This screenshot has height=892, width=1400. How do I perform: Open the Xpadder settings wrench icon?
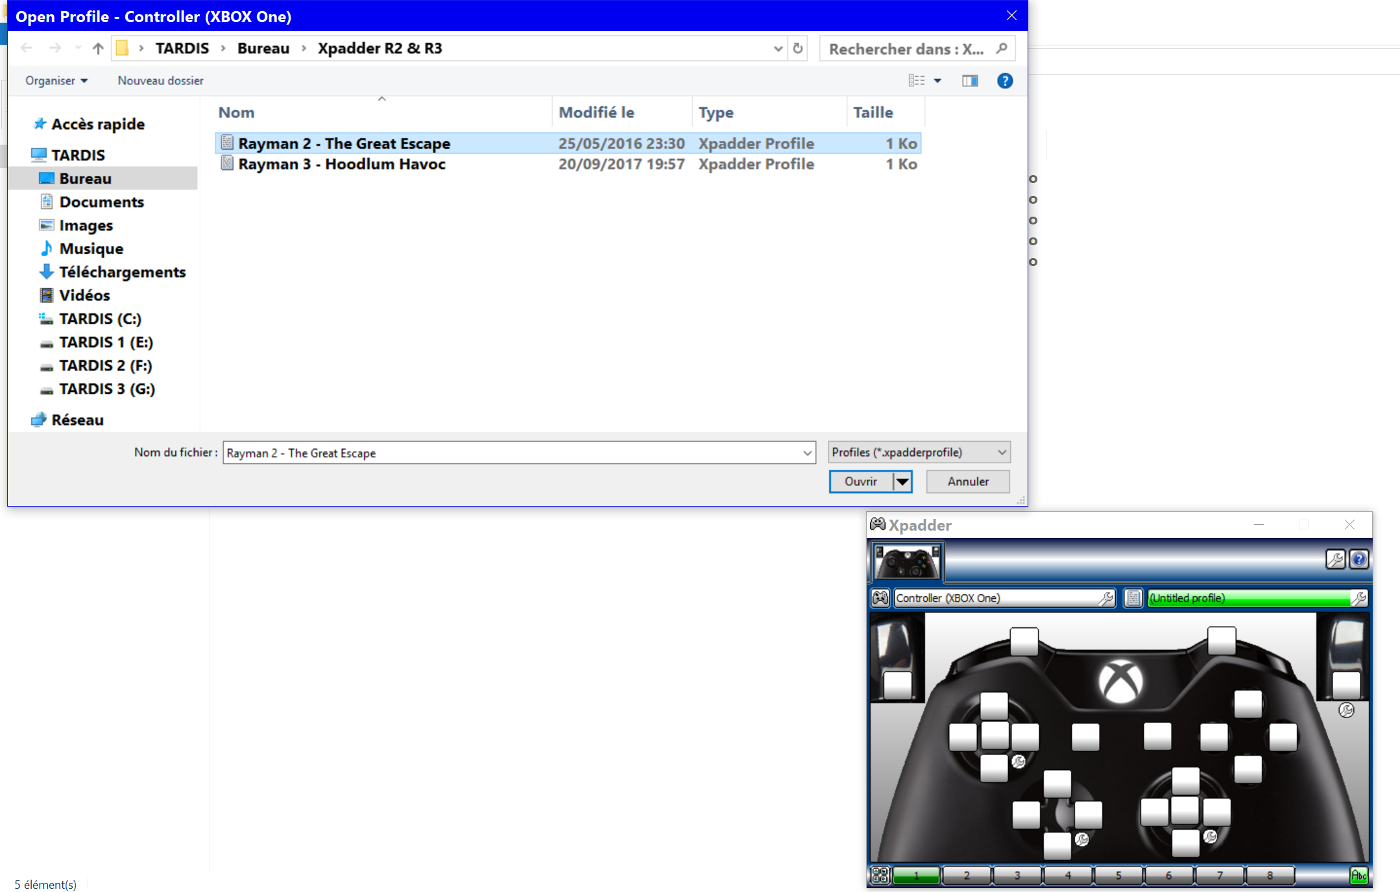click(x=1335, y=559)
